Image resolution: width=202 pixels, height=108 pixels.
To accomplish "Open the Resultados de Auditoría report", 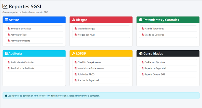I will point(34,68).
